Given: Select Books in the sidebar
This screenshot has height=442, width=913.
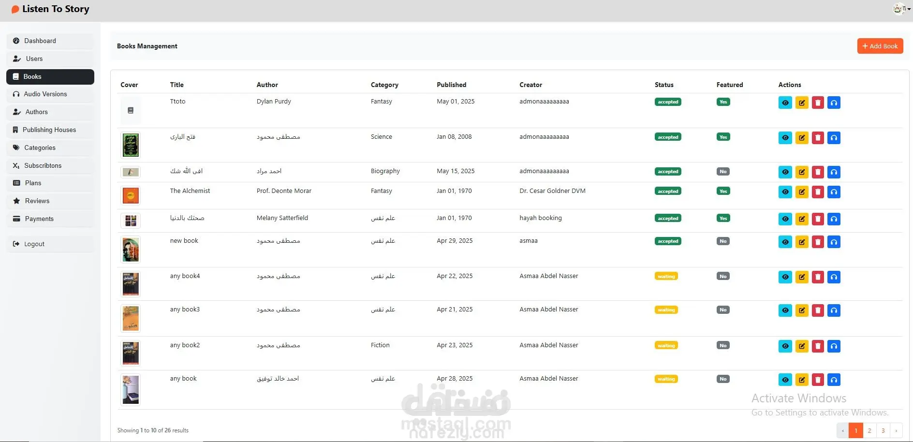Looking at the screenshot, I should 50,77.
